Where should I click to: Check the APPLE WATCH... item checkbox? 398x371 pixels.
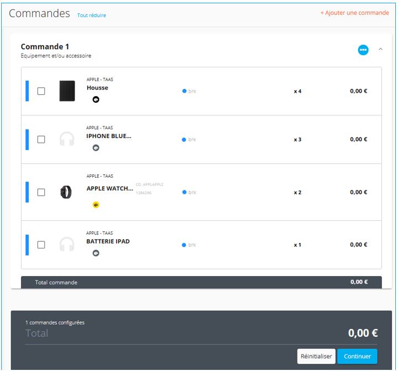41,192
